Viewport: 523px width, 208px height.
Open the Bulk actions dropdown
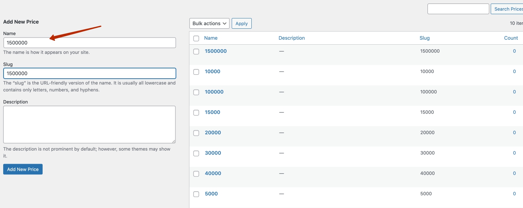pos(209,23)
